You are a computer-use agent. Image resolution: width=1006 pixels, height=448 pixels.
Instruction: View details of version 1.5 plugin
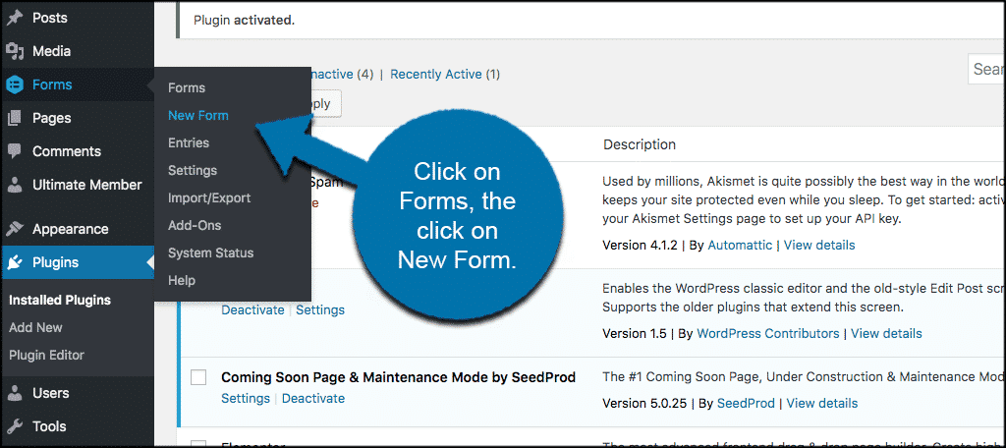(x=887, y=334)
